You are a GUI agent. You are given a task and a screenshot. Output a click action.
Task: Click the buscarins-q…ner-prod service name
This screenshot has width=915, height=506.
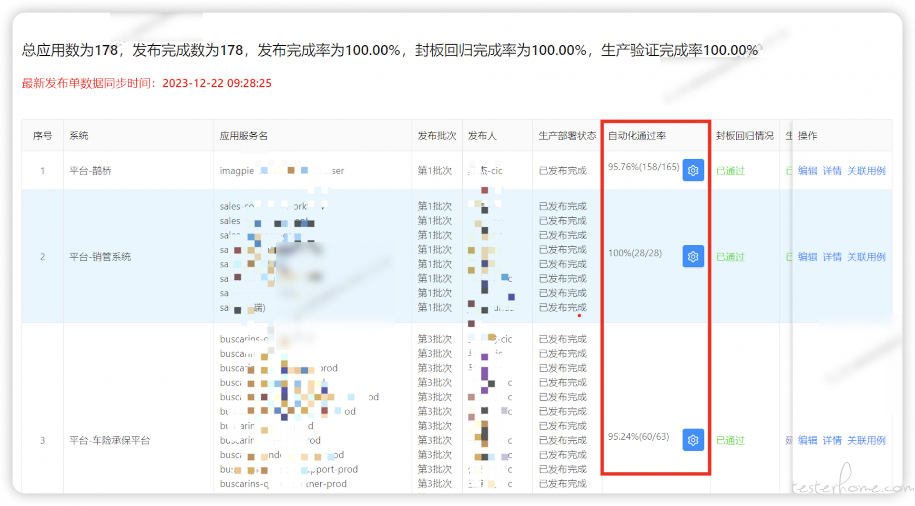pos(283,484)
